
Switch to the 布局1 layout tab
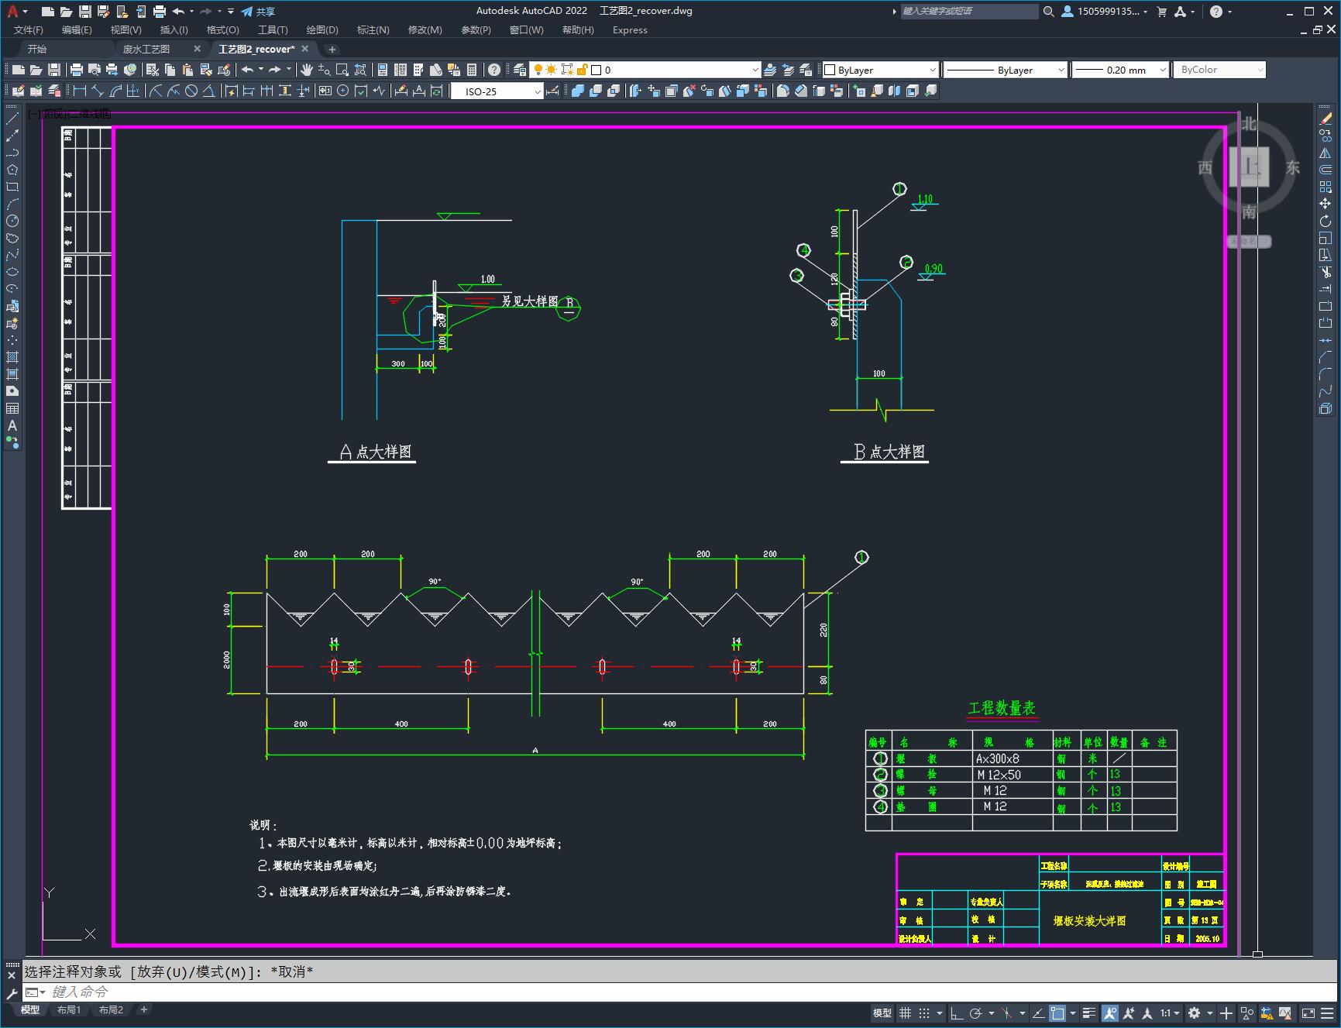tap(68, 1009)
